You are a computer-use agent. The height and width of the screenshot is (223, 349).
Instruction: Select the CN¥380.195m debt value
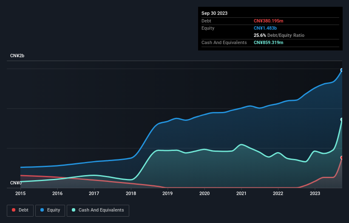268,21
